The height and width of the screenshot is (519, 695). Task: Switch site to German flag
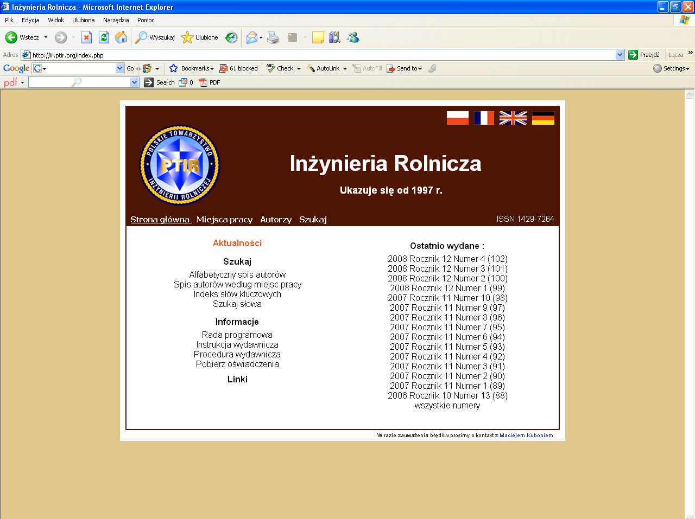tap(543, 118)
